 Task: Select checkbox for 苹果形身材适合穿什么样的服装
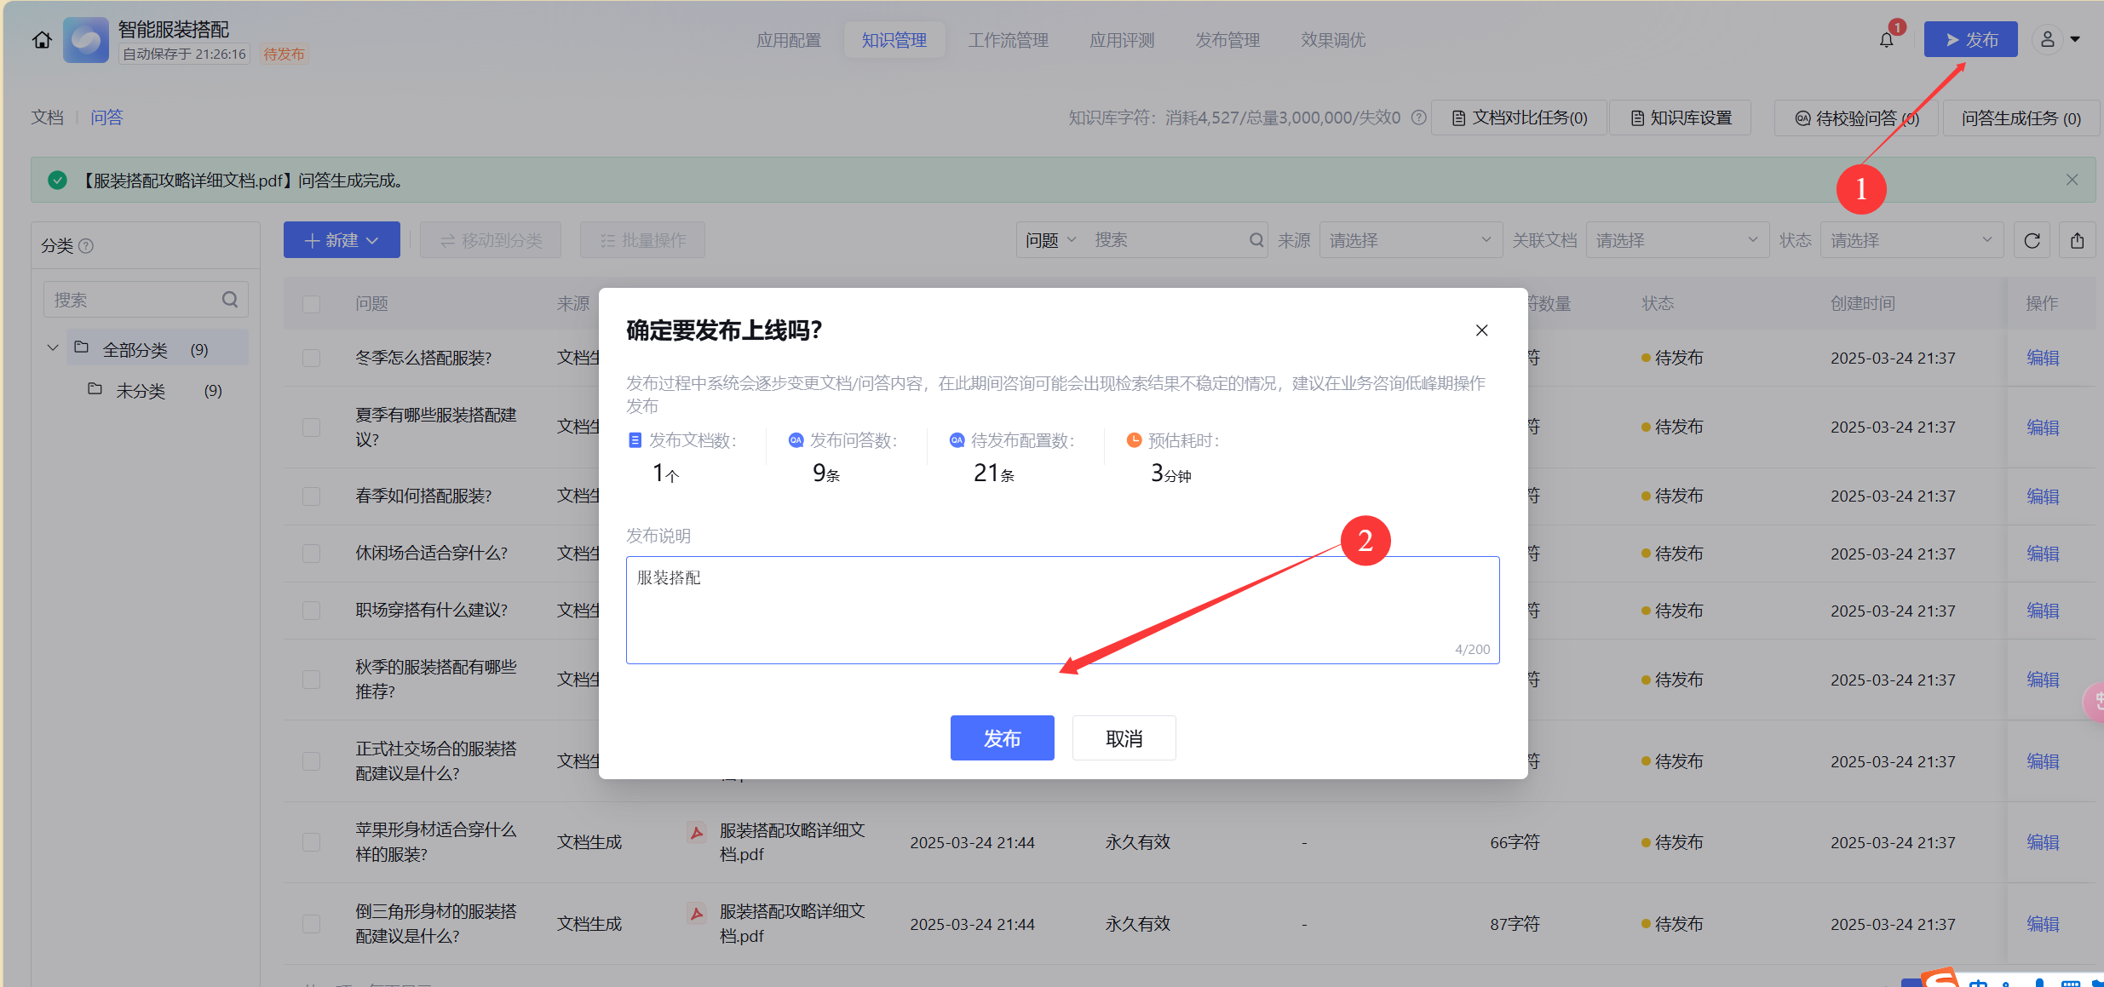pos(312,842)
